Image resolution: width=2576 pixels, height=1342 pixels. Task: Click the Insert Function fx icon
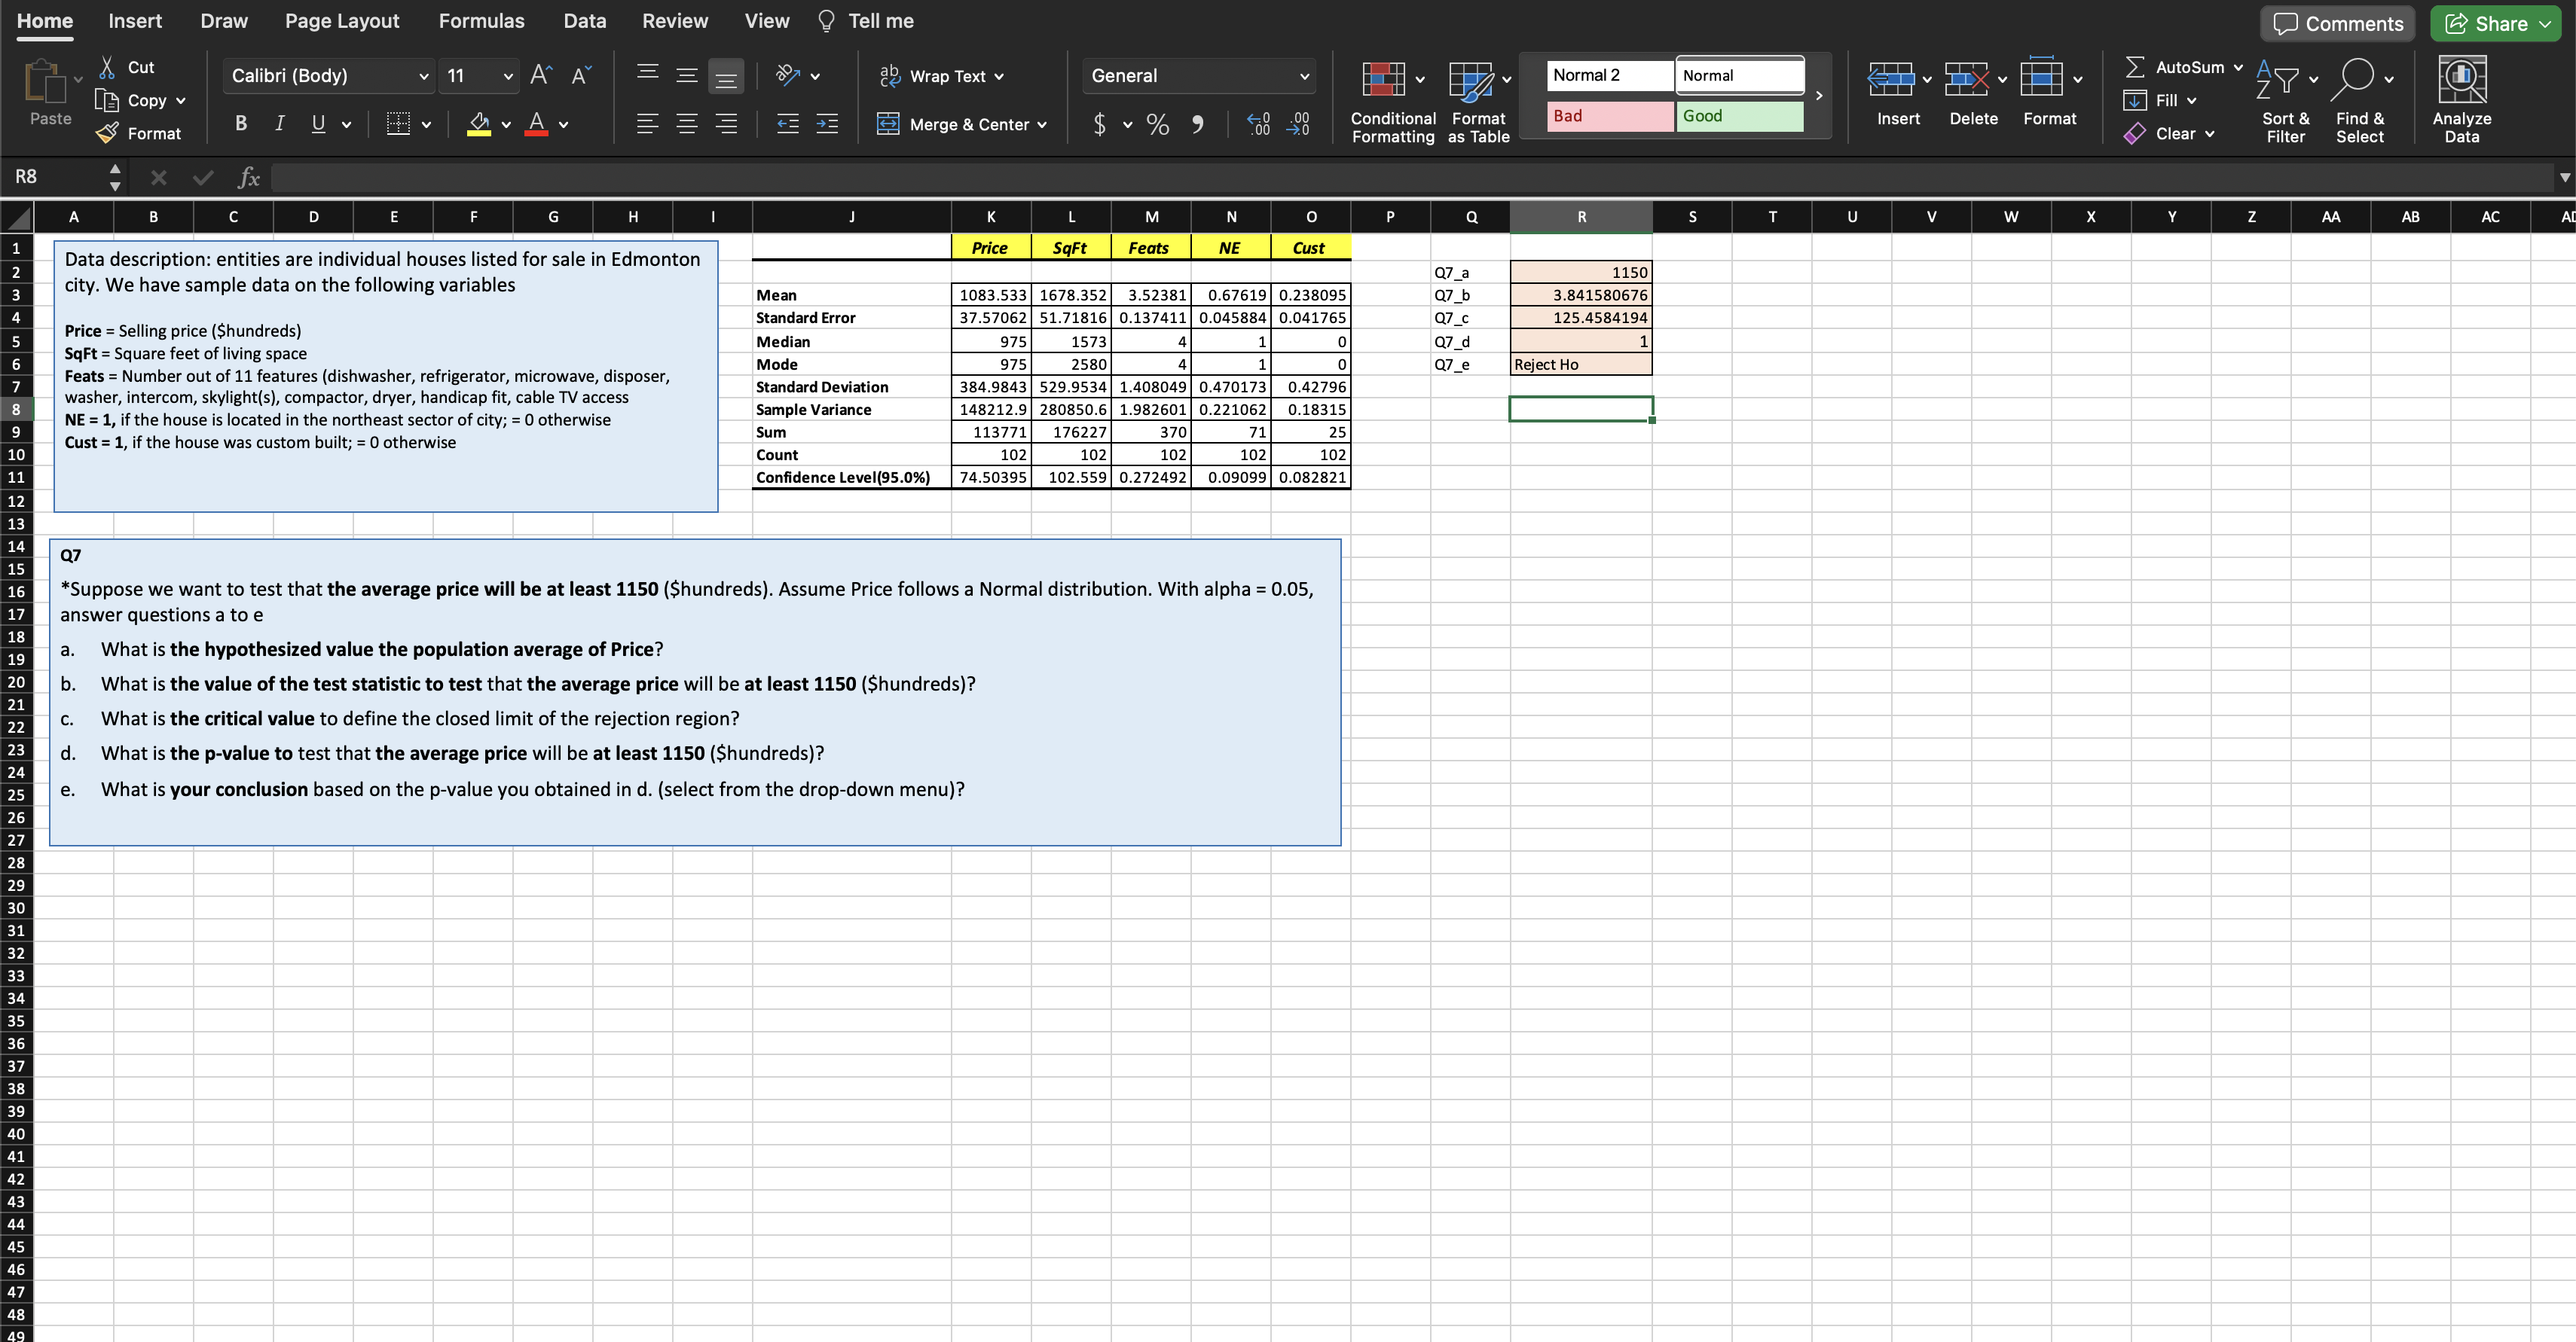(248, 178)
